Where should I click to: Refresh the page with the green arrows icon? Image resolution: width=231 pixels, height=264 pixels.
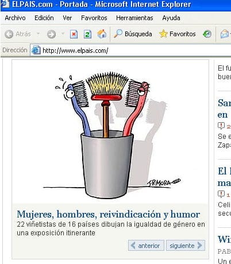click(87, 34)
